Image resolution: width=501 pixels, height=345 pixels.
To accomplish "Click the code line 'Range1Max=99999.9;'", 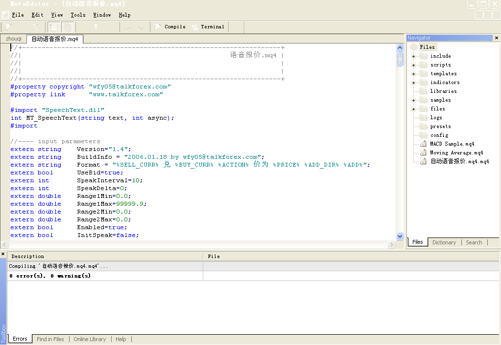I will click(x=112, y=204).
